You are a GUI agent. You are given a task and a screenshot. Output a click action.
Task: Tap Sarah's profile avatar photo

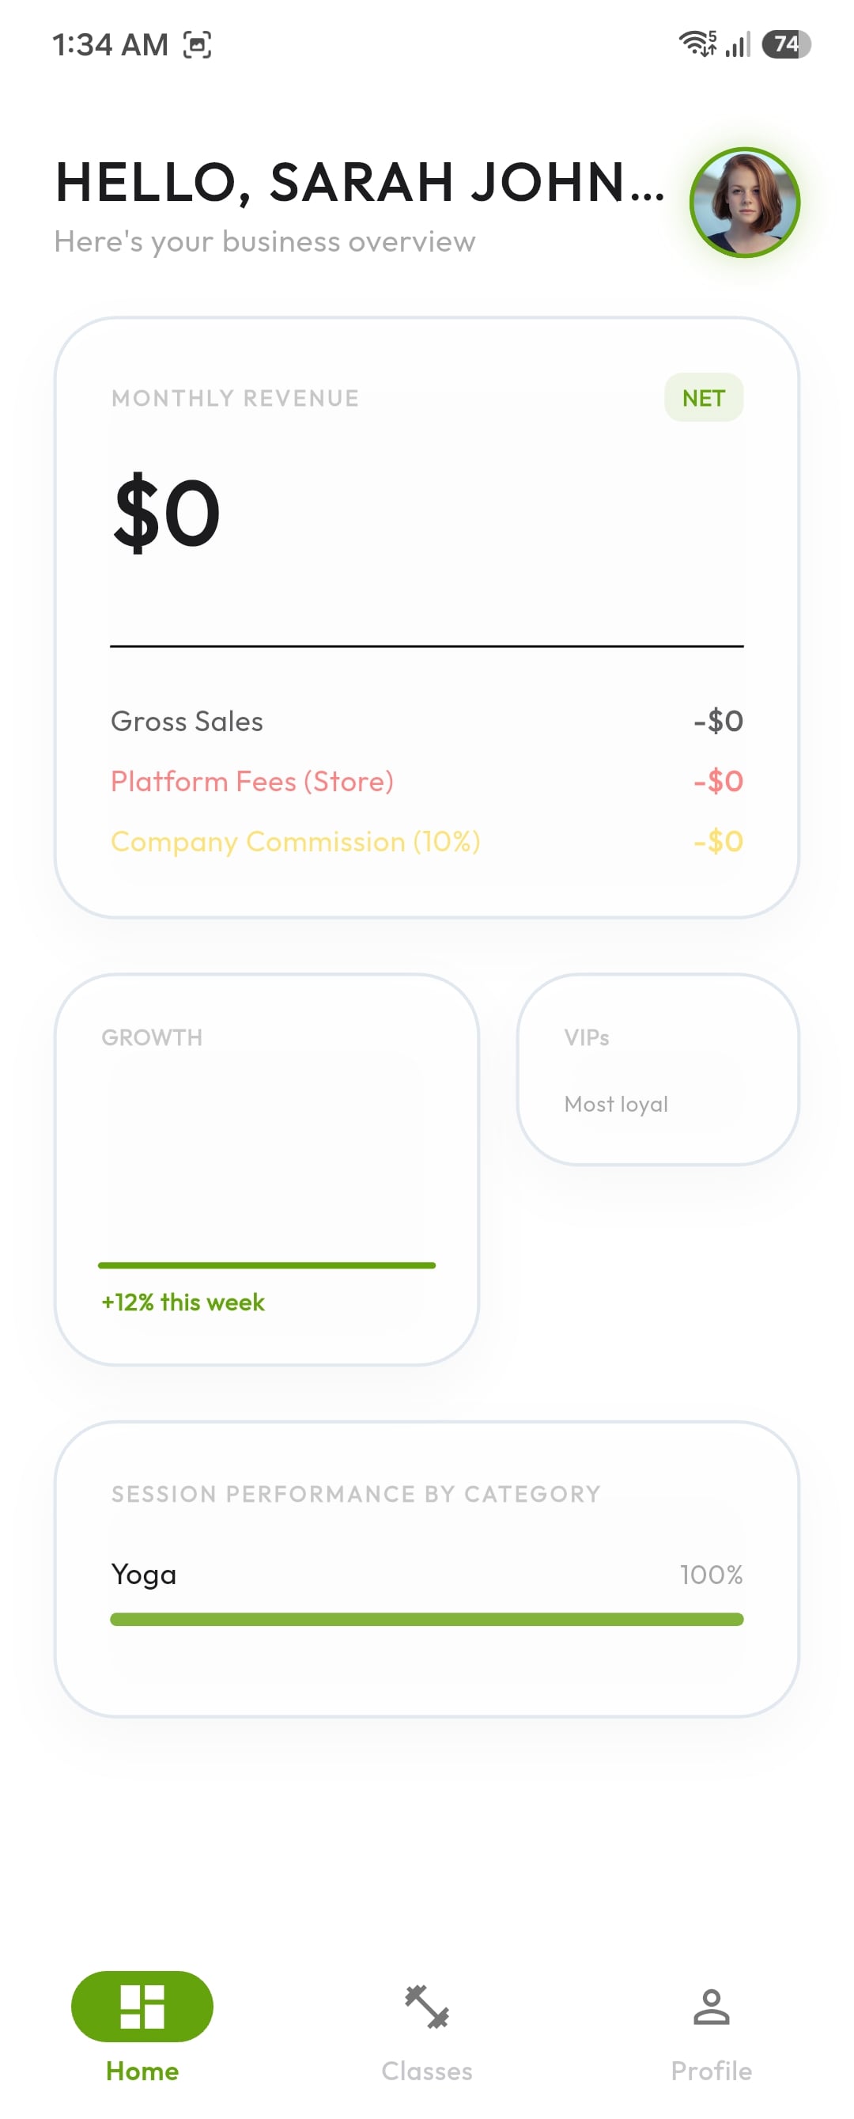click(744, 203)
